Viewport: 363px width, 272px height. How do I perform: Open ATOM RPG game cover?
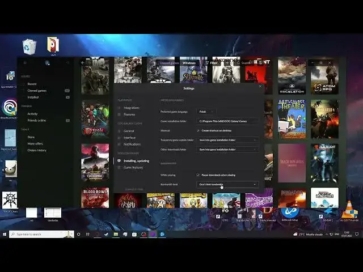tap(324, 75)
